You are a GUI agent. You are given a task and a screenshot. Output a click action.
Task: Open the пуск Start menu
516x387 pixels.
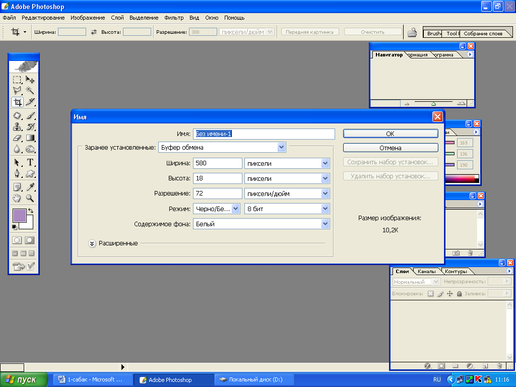[x=24, y=379]
